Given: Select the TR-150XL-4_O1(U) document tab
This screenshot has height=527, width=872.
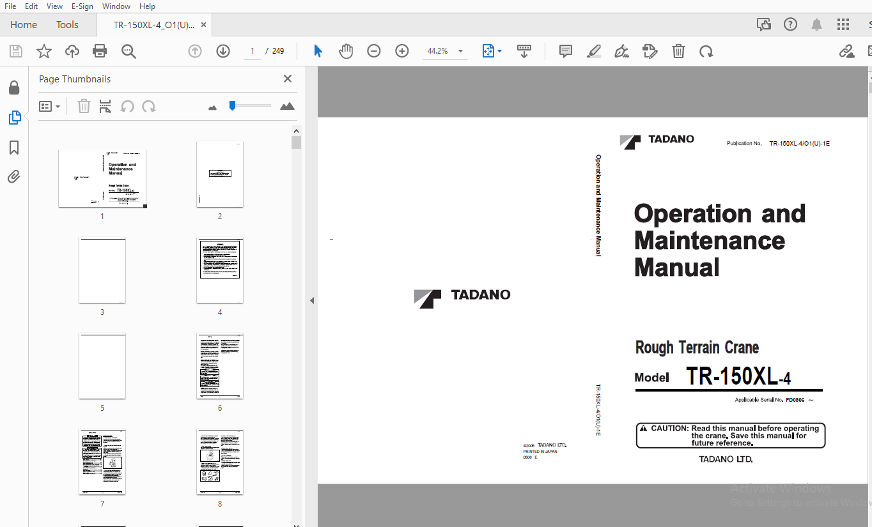Looking at the screenshot, I should tap(154, 25).
